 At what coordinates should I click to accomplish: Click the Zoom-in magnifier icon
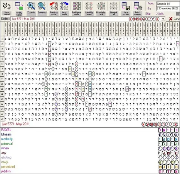coord(31,6)
